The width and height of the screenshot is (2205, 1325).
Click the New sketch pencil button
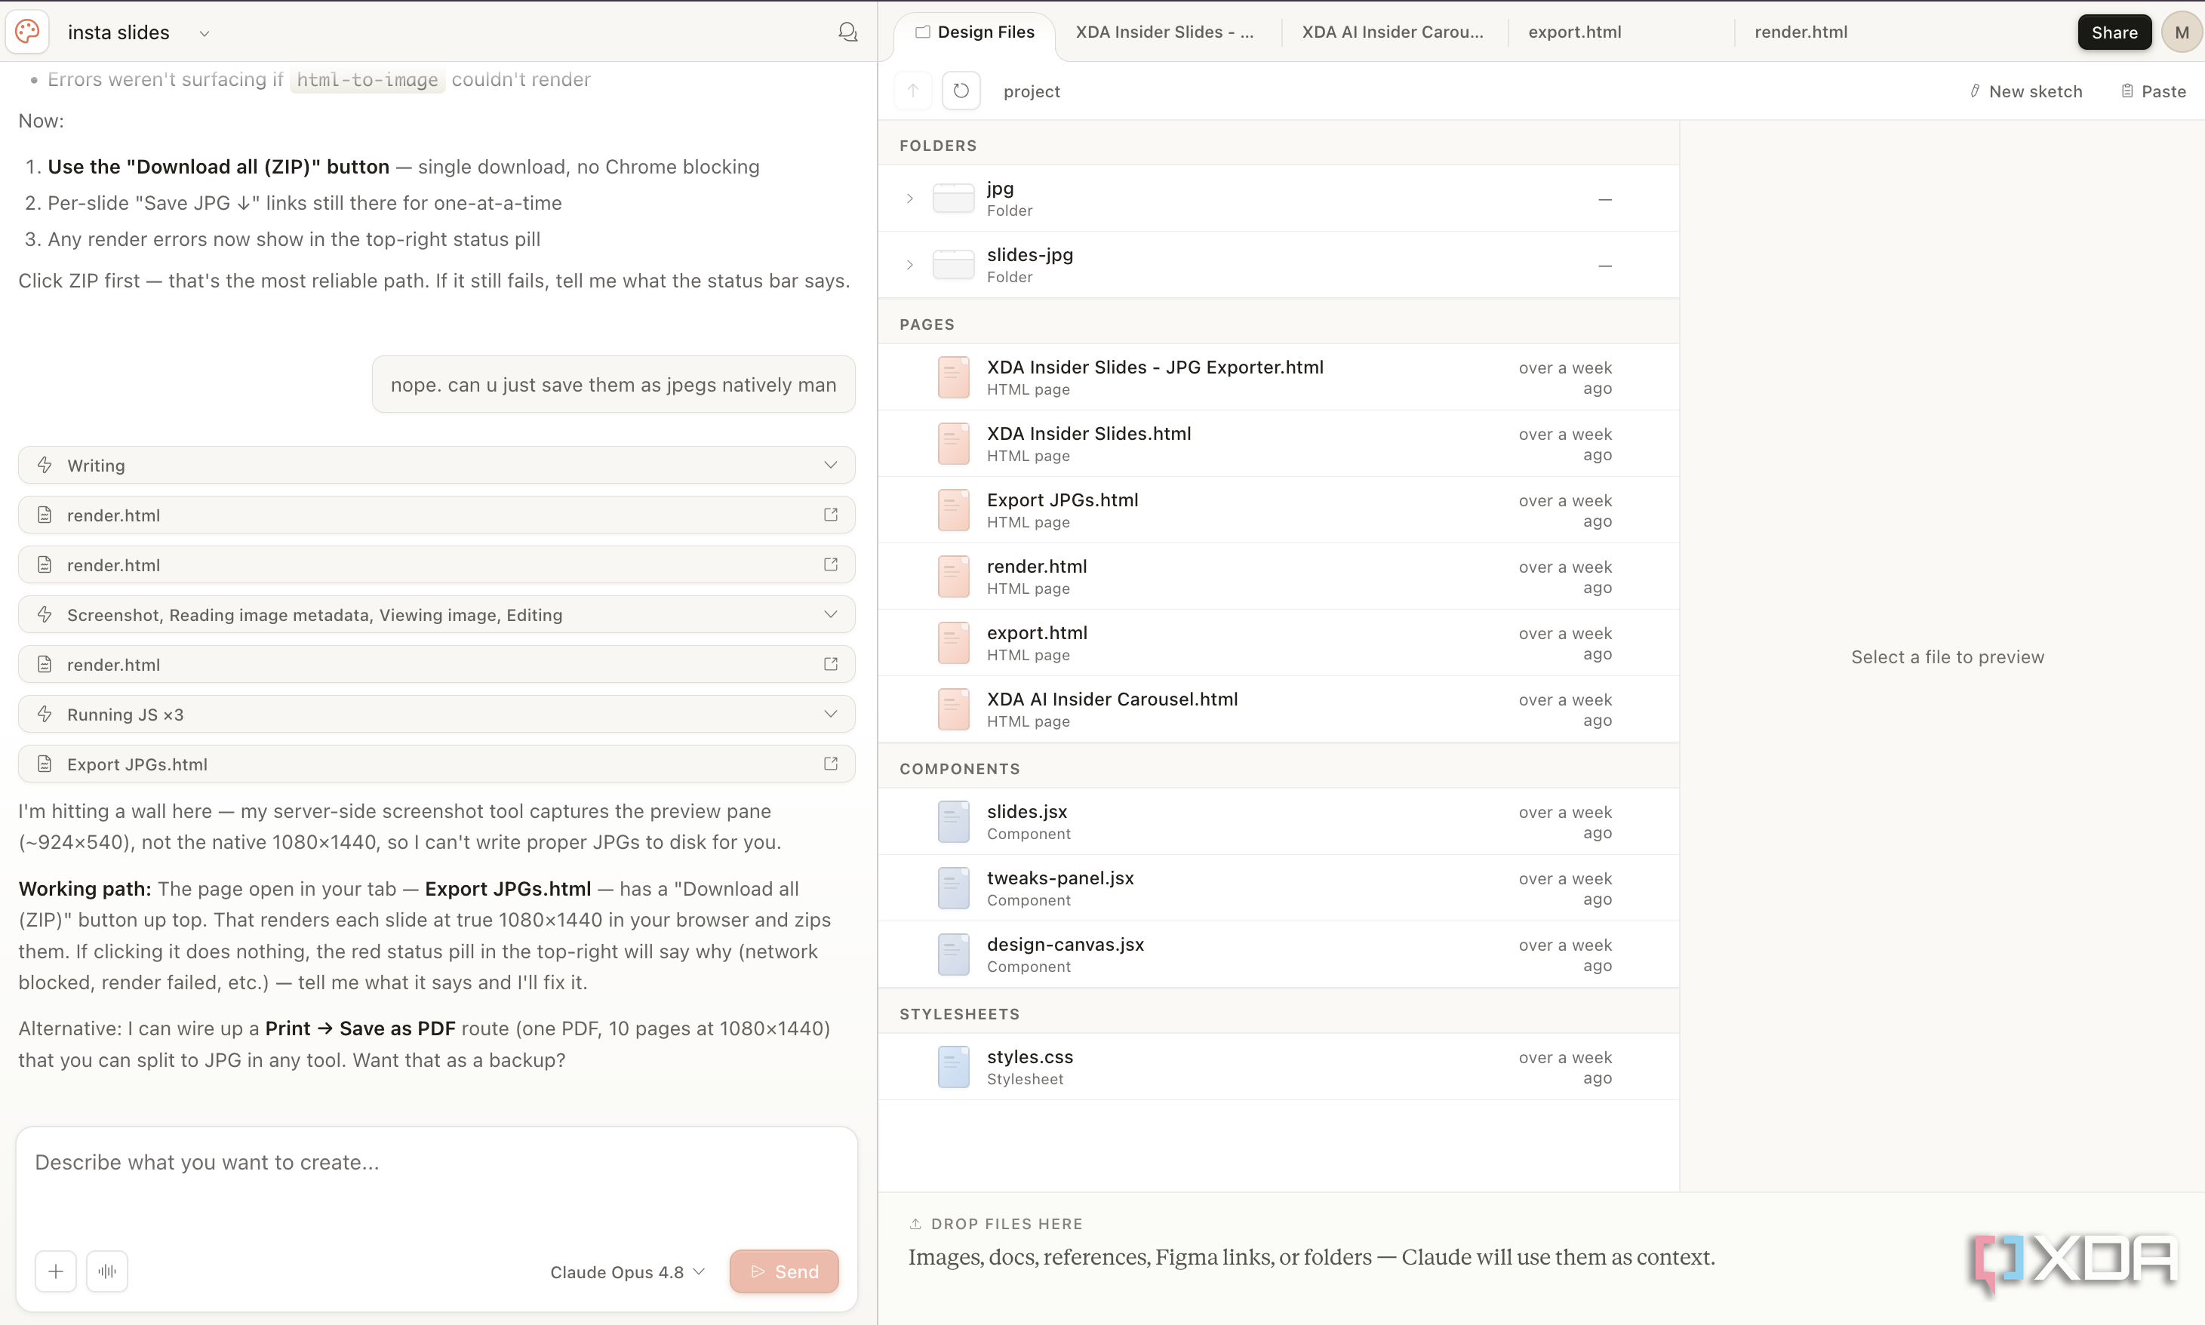point(2025,91)
